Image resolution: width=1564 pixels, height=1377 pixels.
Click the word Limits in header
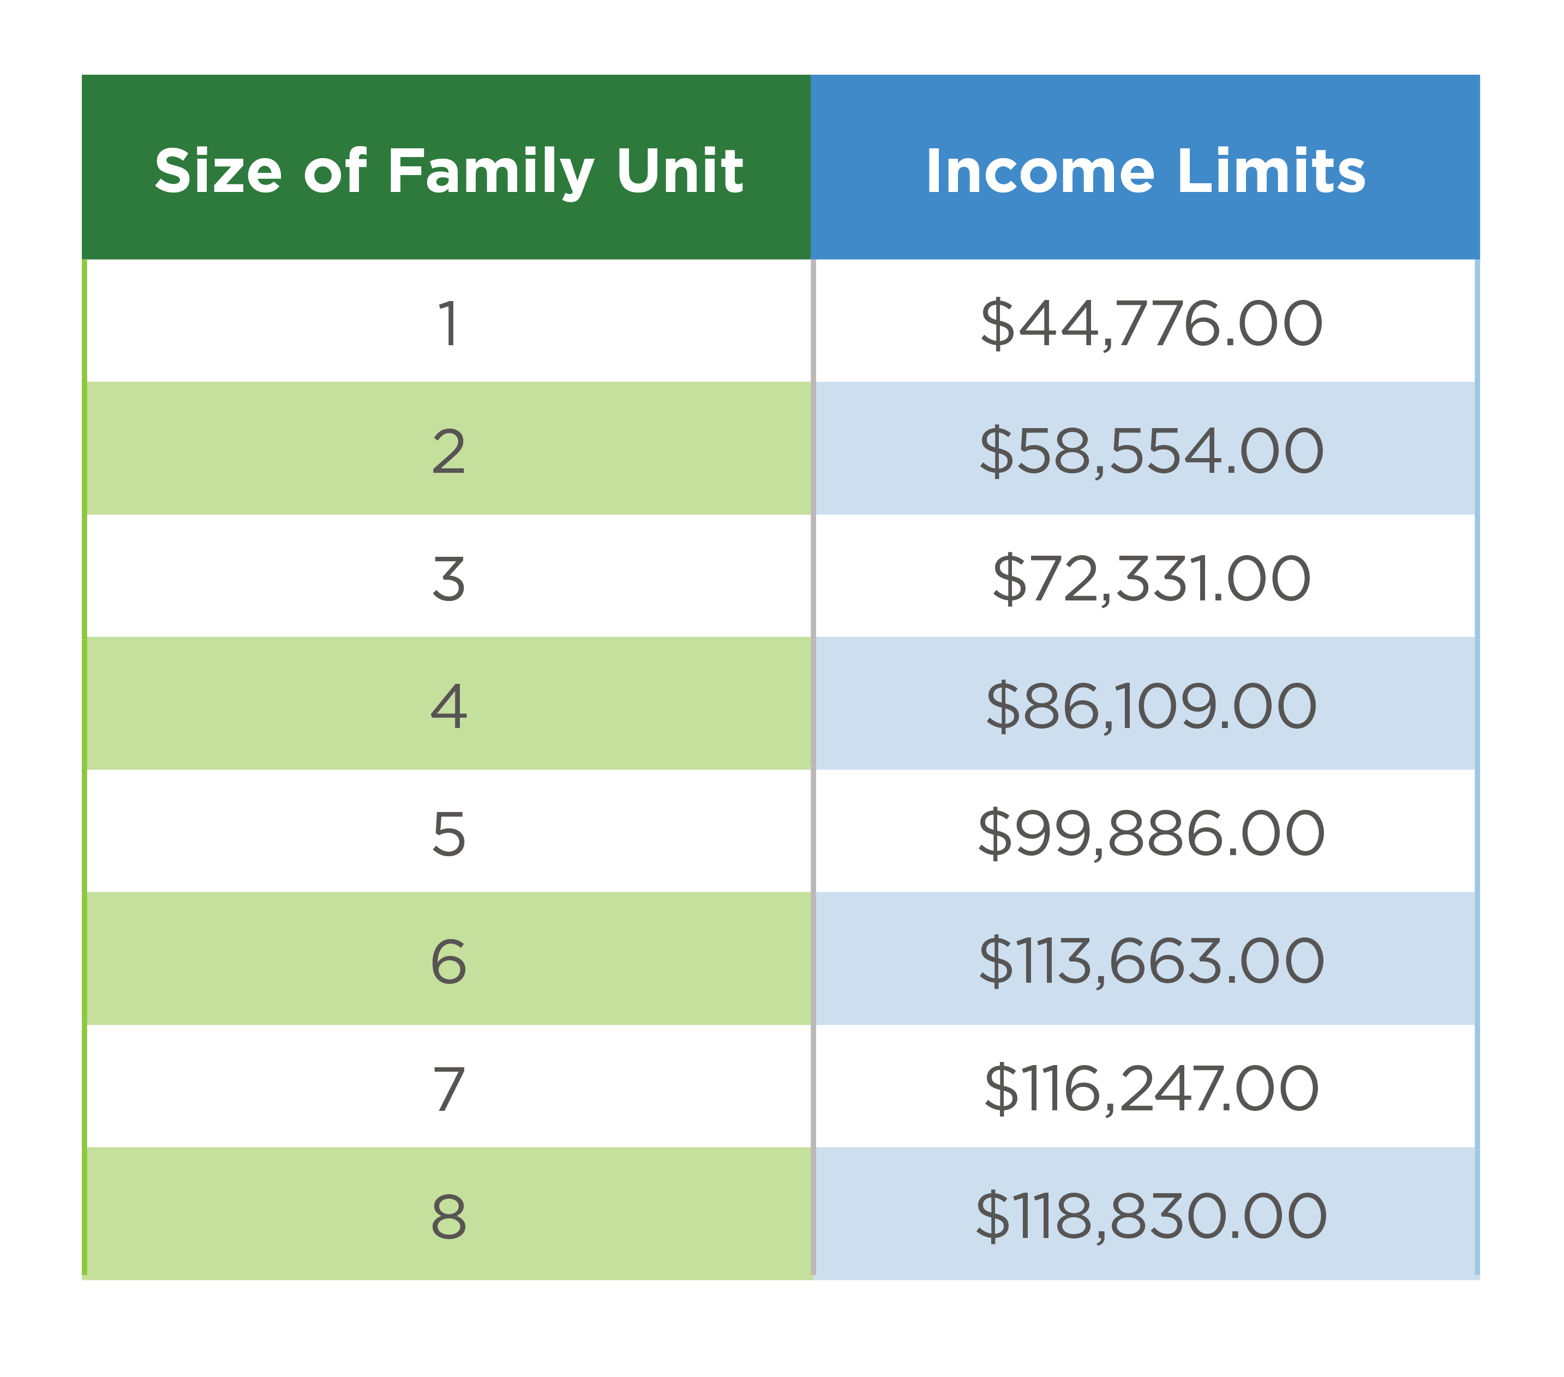tap(1272, 170)
